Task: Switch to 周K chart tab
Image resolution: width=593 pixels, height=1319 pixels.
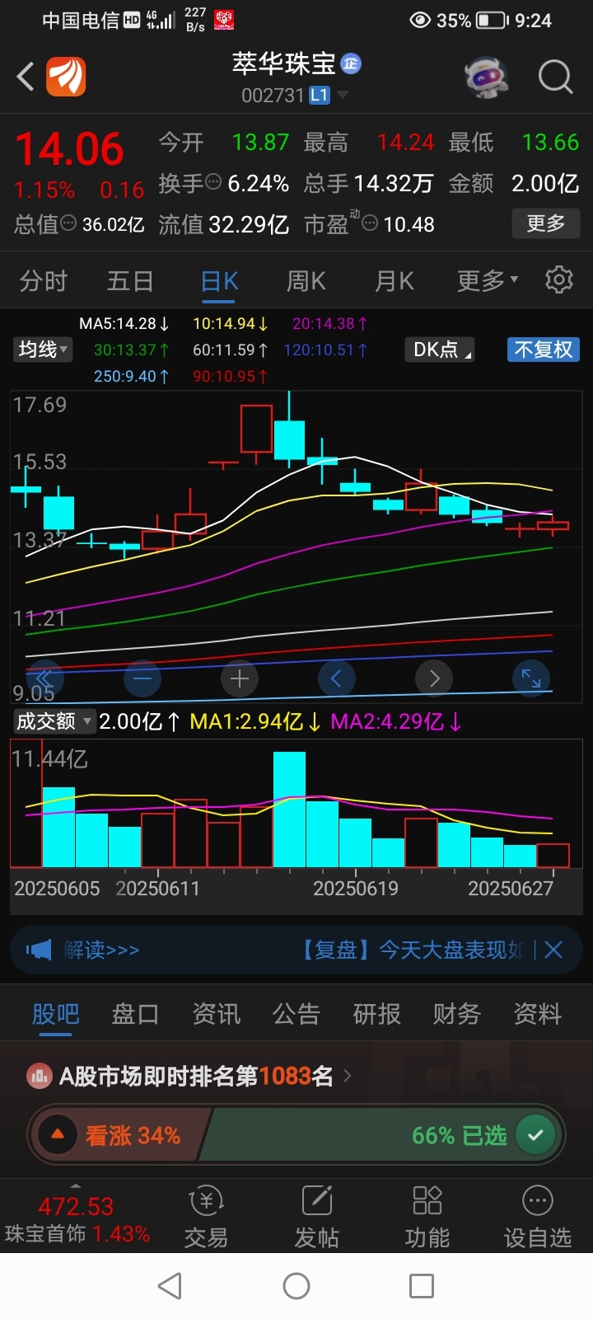Action: click(306, 281)
